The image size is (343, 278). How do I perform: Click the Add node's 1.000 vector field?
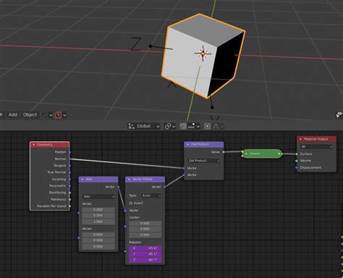pos(98,222)
